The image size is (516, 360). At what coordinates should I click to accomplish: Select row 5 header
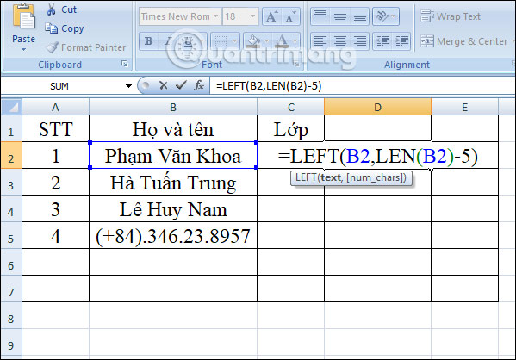[11, 236]
